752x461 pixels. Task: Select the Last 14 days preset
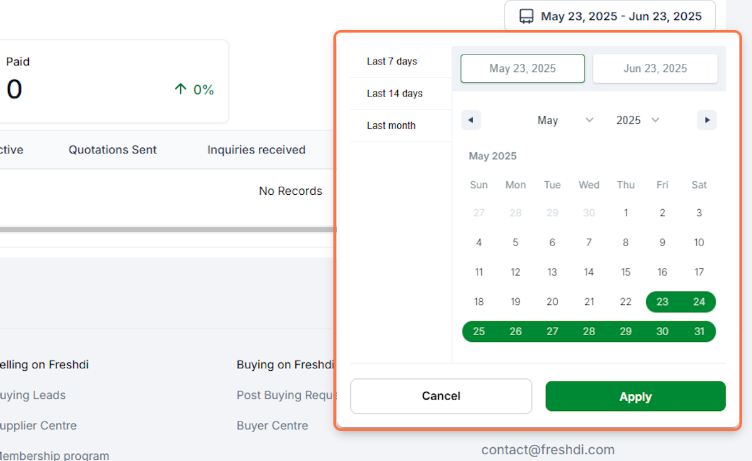[x=395, y=93]
